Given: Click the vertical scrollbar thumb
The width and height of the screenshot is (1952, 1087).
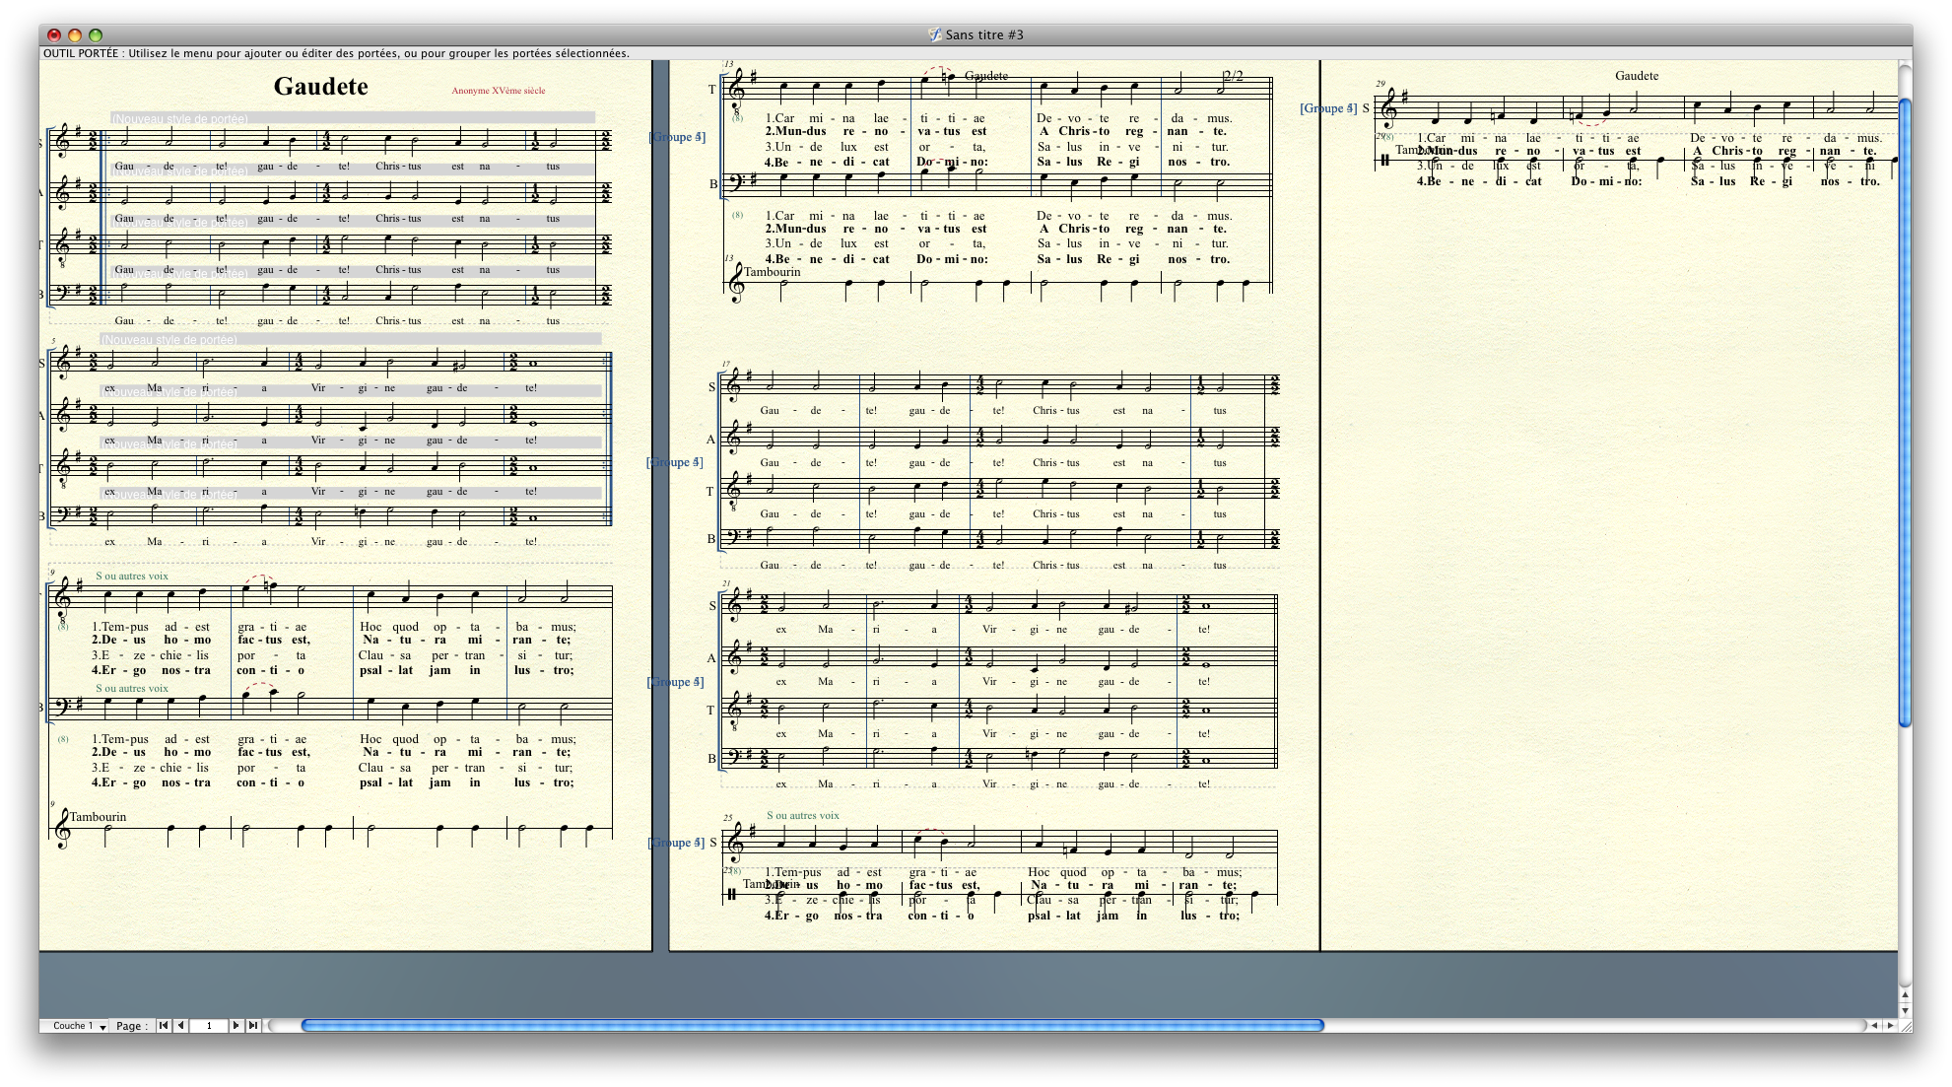Looking at the screenshot, I should [1905, 412].
